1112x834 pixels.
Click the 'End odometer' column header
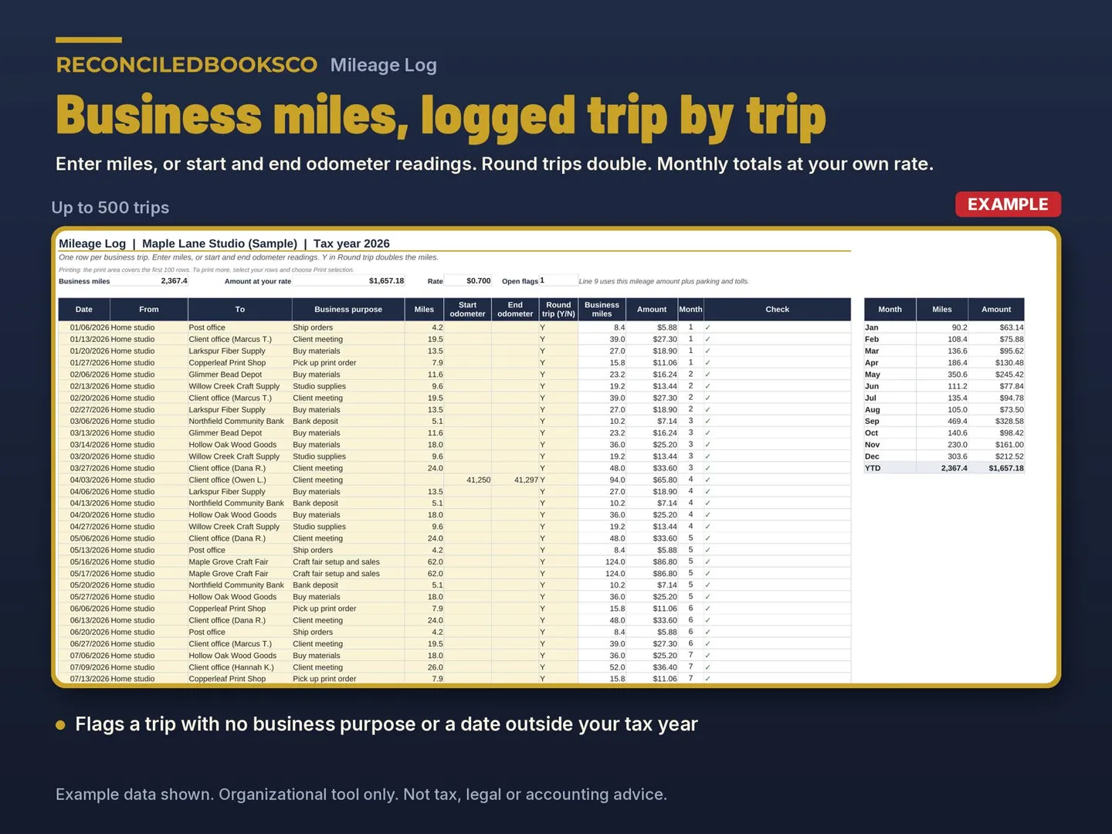[515, 310]
